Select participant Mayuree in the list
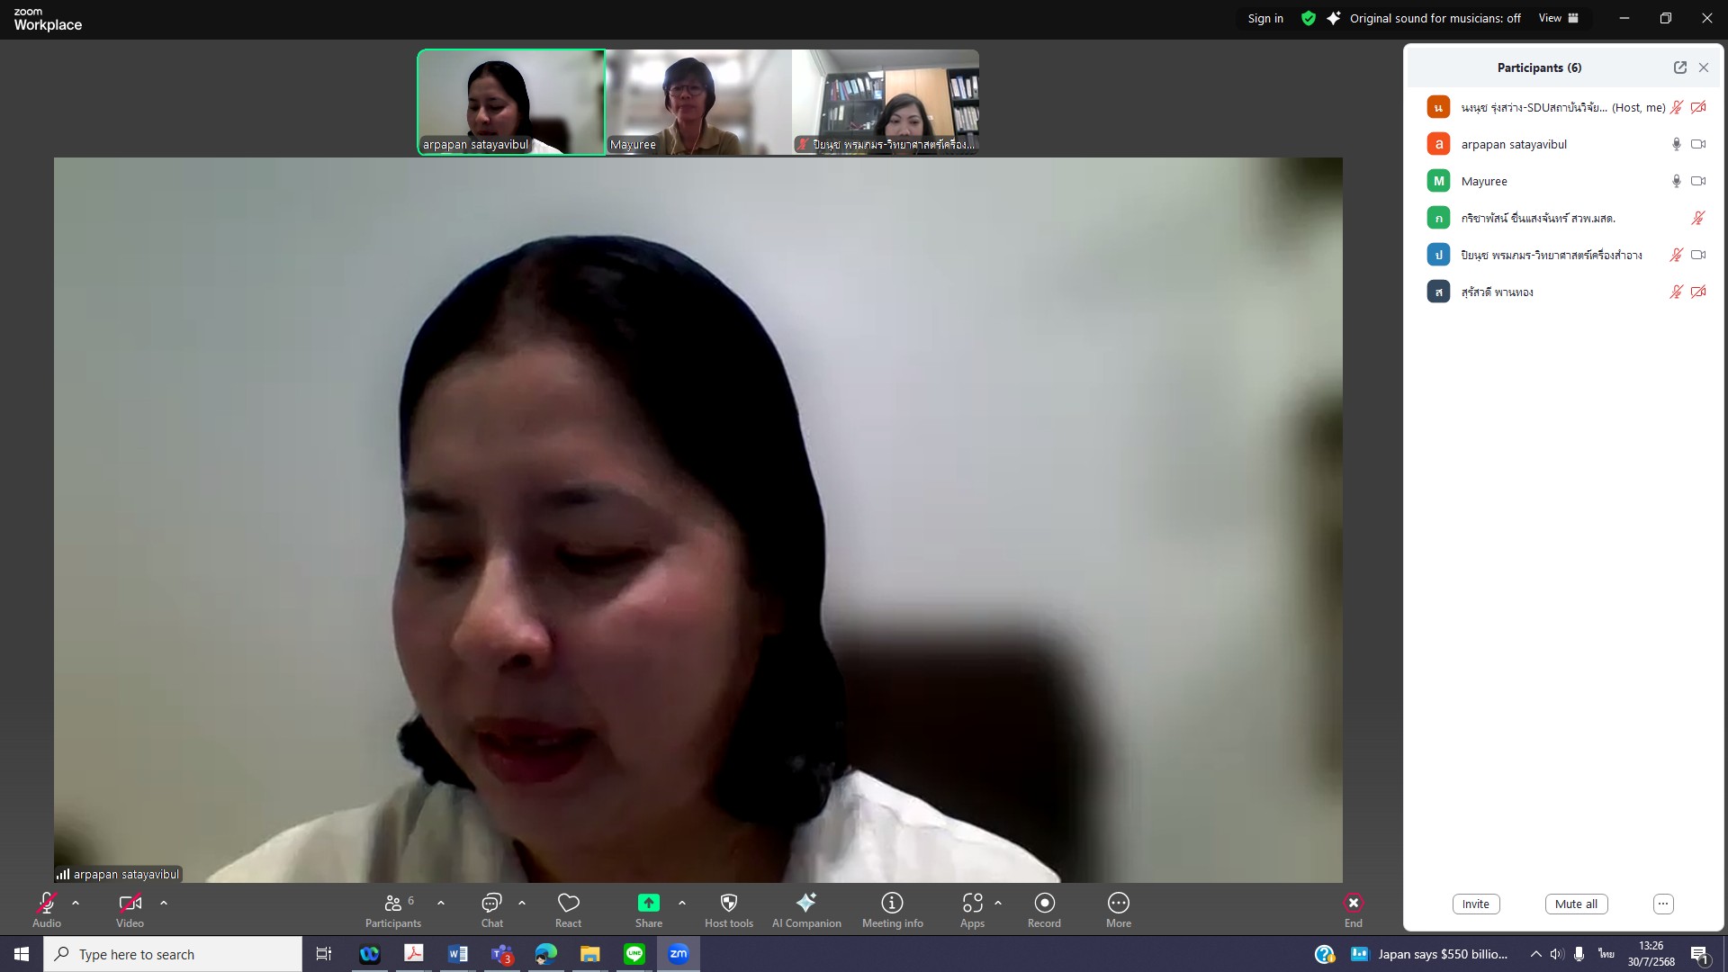The image size is (1728, 972). pyautogui.click(x=1565, y=181)
